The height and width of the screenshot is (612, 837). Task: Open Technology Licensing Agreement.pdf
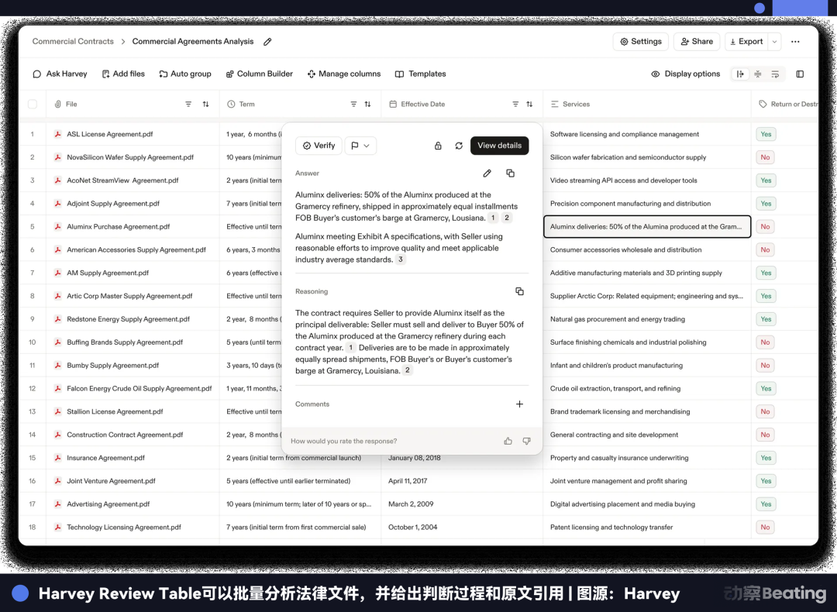[x=123, y=527]
